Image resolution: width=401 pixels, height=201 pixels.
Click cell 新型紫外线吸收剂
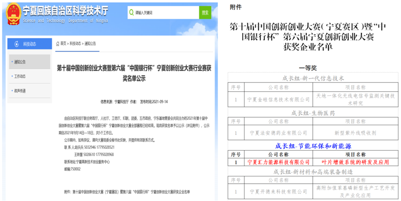click(356, 133)
